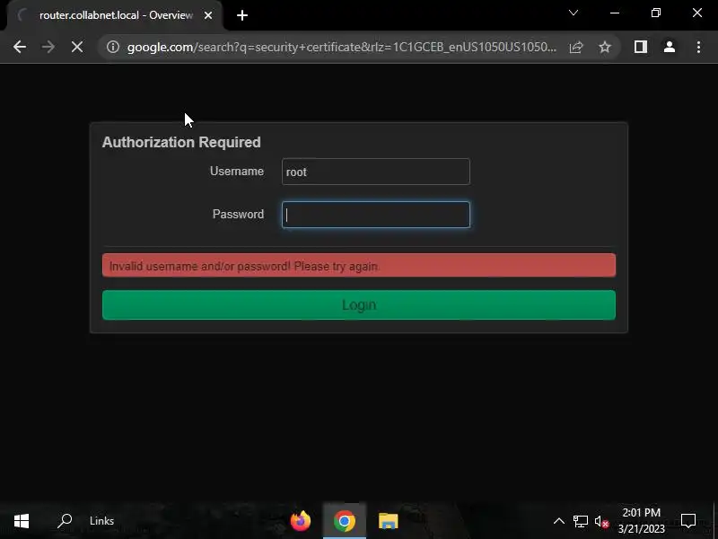Image resolution: width=718 pixels, height=539 pixels.
Task: Show hidden system tray icons
Action: [558, 521]
